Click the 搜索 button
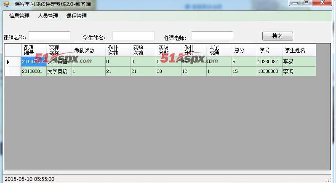 coord(277,36)
